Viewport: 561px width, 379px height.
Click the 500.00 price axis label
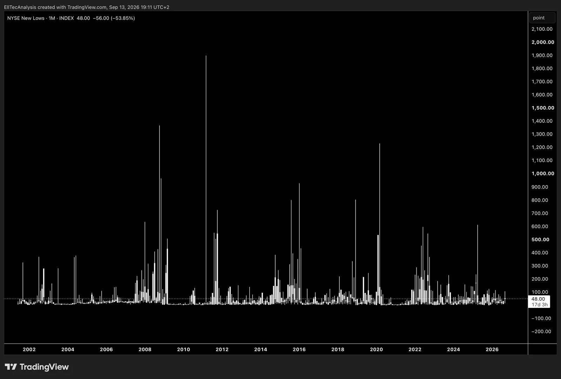540,240
